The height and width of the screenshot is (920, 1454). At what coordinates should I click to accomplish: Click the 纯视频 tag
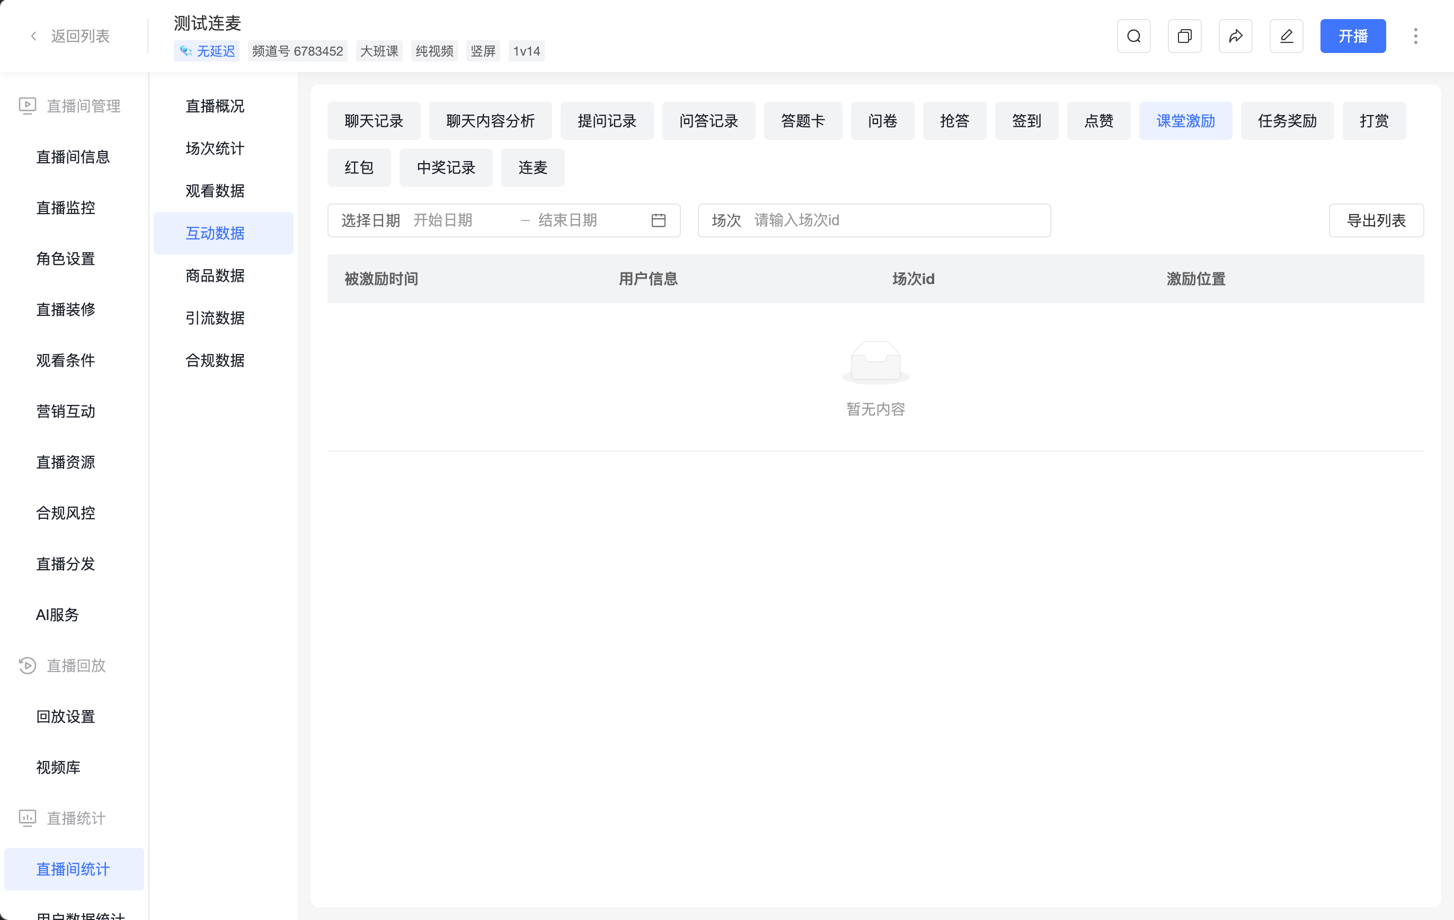[434, 51]
